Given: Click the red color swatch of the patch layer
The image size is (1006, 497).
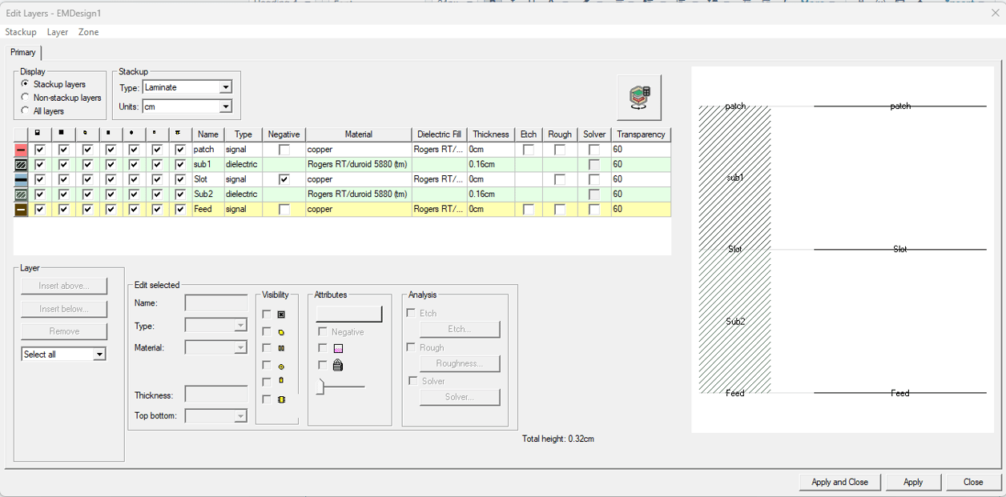Looking at the screenshot, I should tap(22, 149).
